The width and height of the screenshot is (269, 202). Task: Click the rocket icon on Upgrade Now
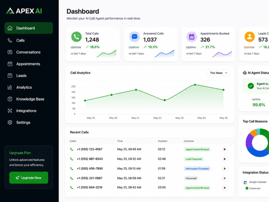point(17,178)
